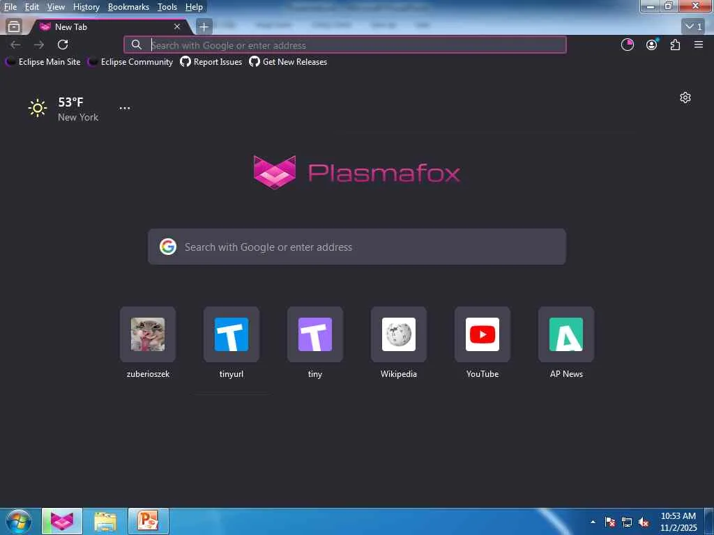Focus the center Google search box
Image resolution: width=714 pixels, height=535 pixels.
click(356, 247)
